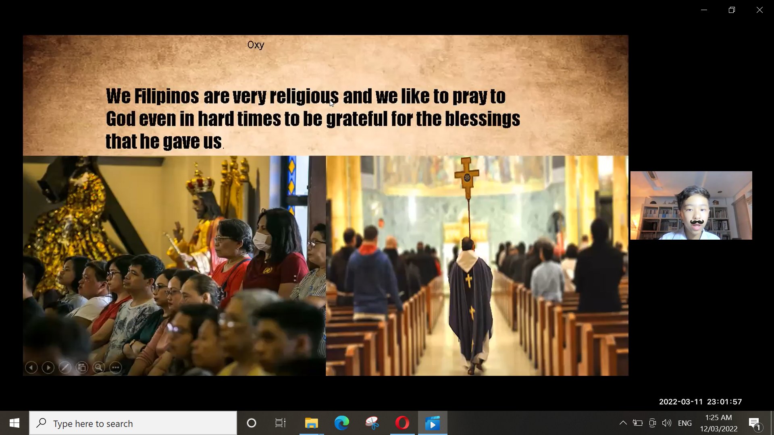Open Cortana circle icon
The image size is (774, 435).
click(252, 423)
